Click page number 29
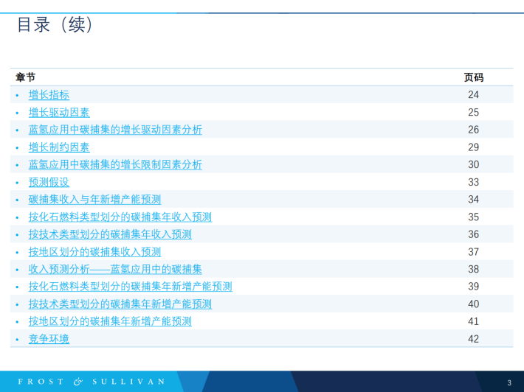Image resolution: width=524 pixels, height=392 pixels. pyautogui.click(x=473, y=147)
